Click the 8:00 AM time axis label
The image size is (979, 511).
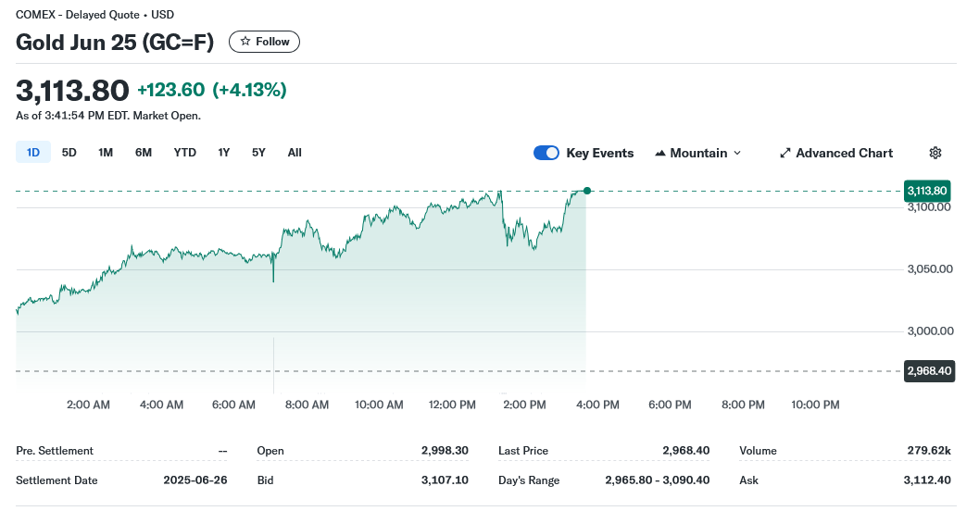point(307,405)
